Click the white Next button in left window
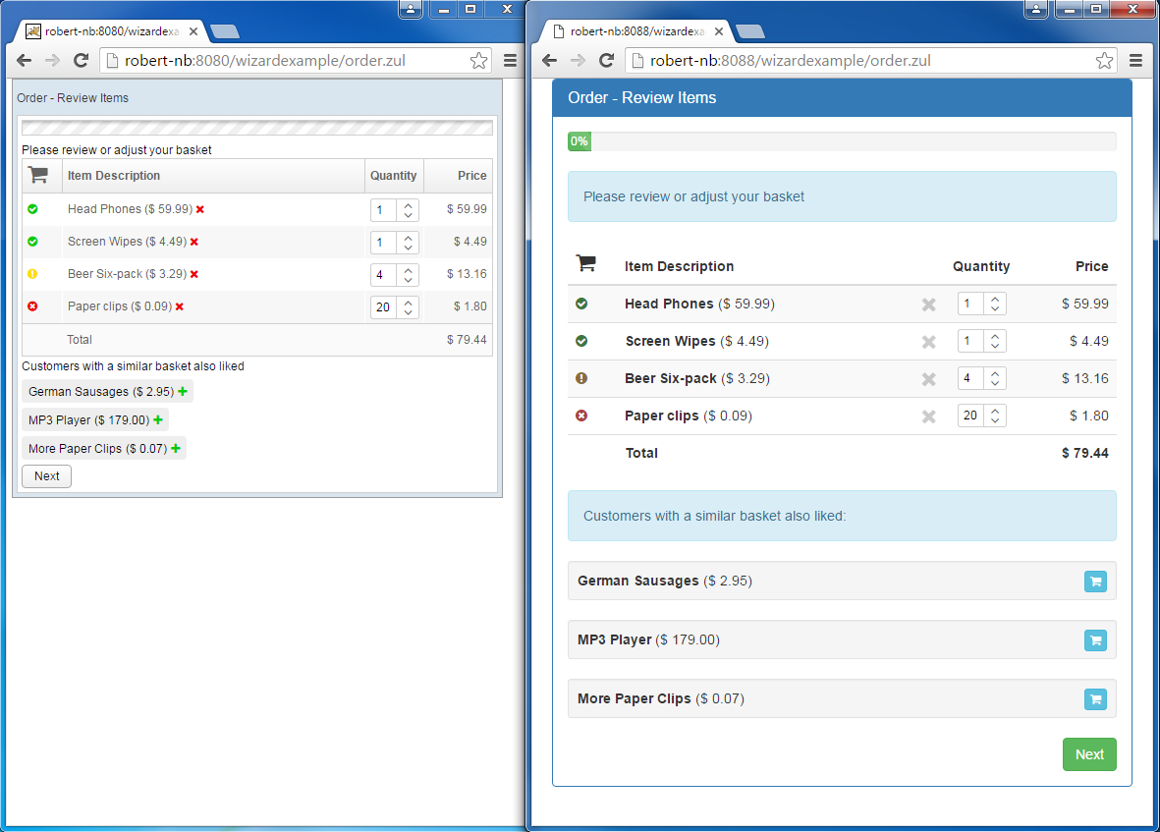The height and width of the screenshot is (832, 1160). click(46, 476)
